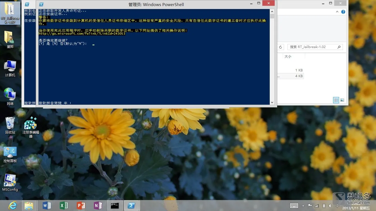The image size is (376, 211).
Task: Open the 控制面板 desktop icon
Action: pos(10,154)
